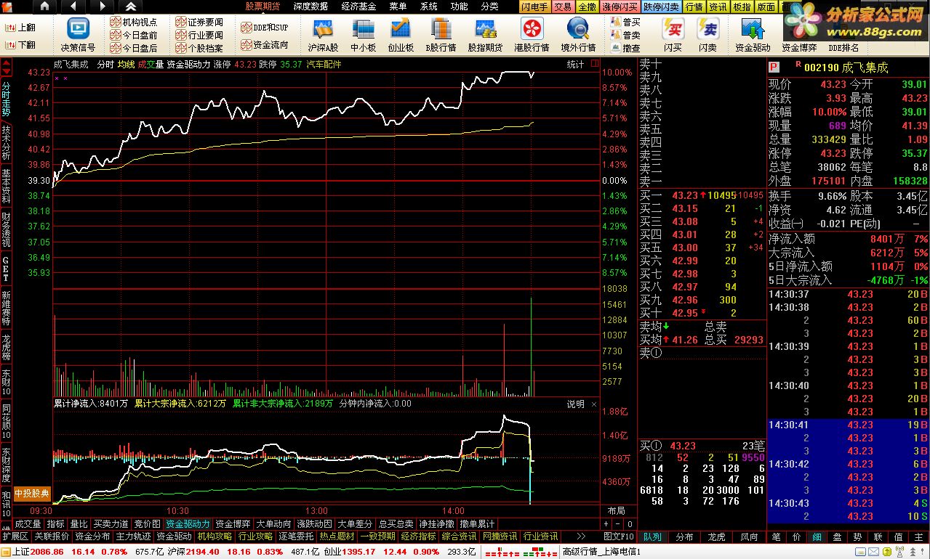
Task: Switch to the 大单动向 indicator tab
Action: pyautogui.click(x=273, y=523)
